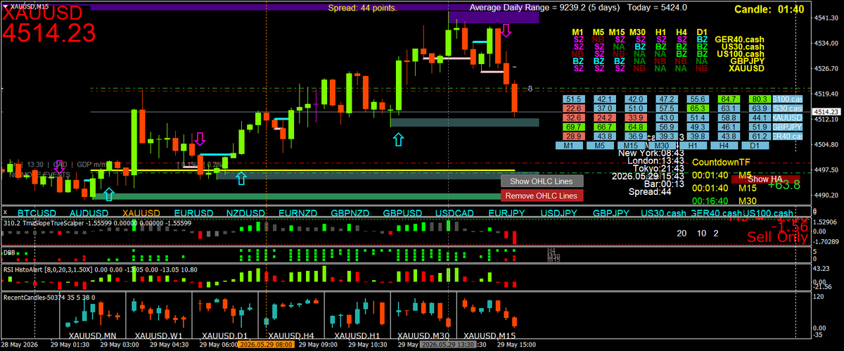This screenshot has height=351, width=844.
Task: Click the green 80.3 strength cell
Action: [760, 99]
